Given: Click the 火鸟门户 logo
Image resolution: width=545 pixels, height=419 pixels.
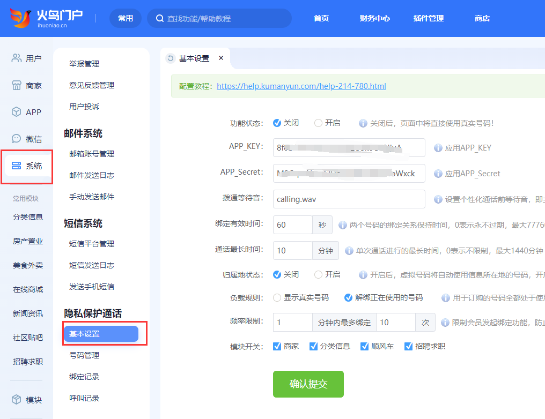Looking at the screenshot, I should (46, 18).
